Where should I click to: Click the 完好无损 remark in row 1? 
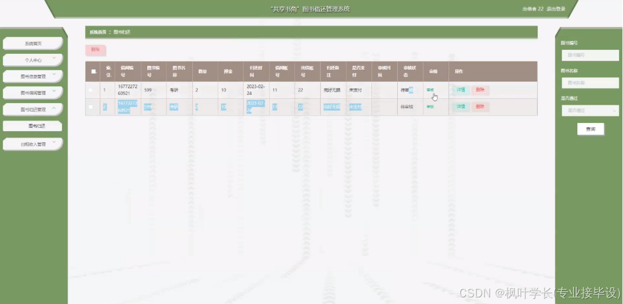[332, 90]
